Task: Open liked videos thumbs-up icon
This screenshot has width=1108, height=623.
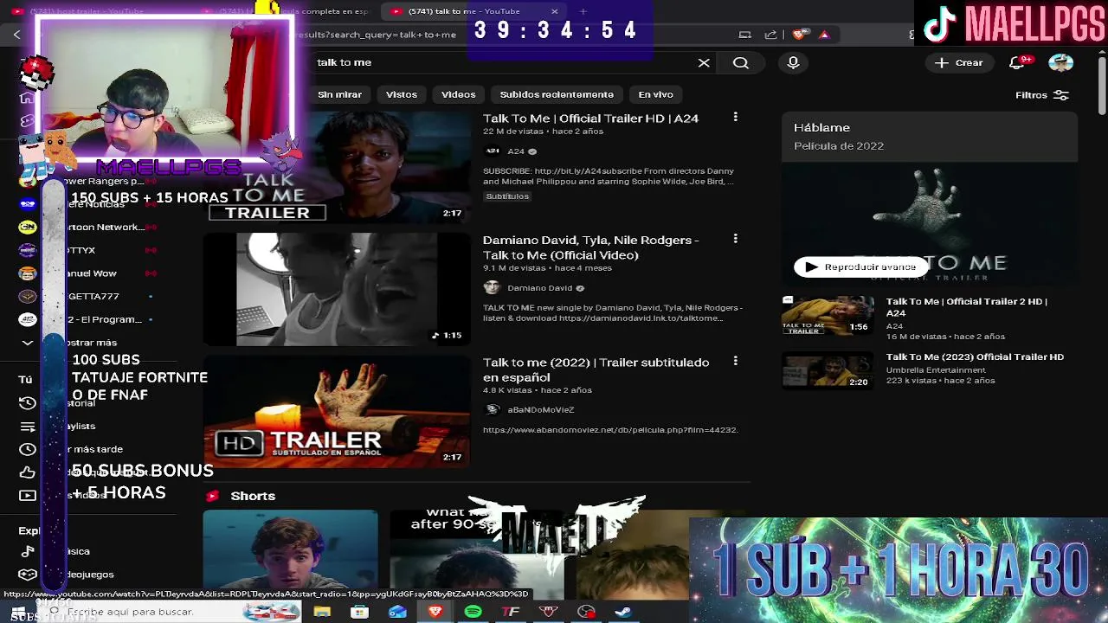Action: tap(27, 472)
